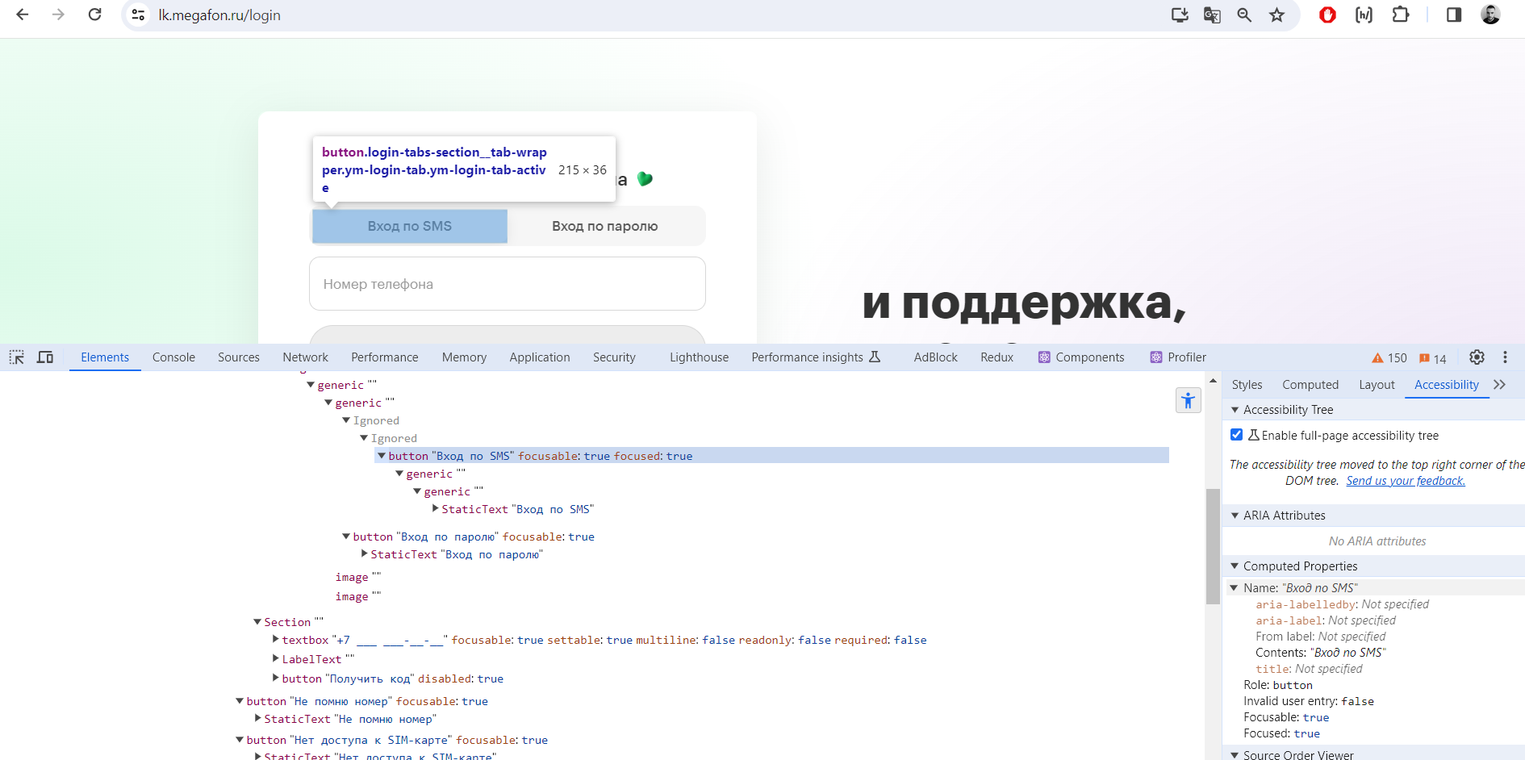Open site information icon in address bar
Viewport: 1525px width, 760px height.
point(139,15)
